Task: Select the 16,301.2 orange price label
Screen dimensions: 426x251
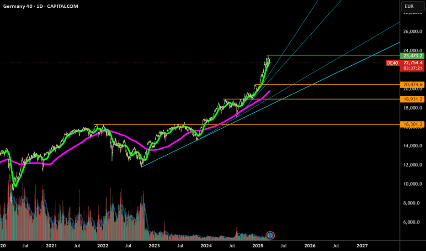Action: [412, 124]
